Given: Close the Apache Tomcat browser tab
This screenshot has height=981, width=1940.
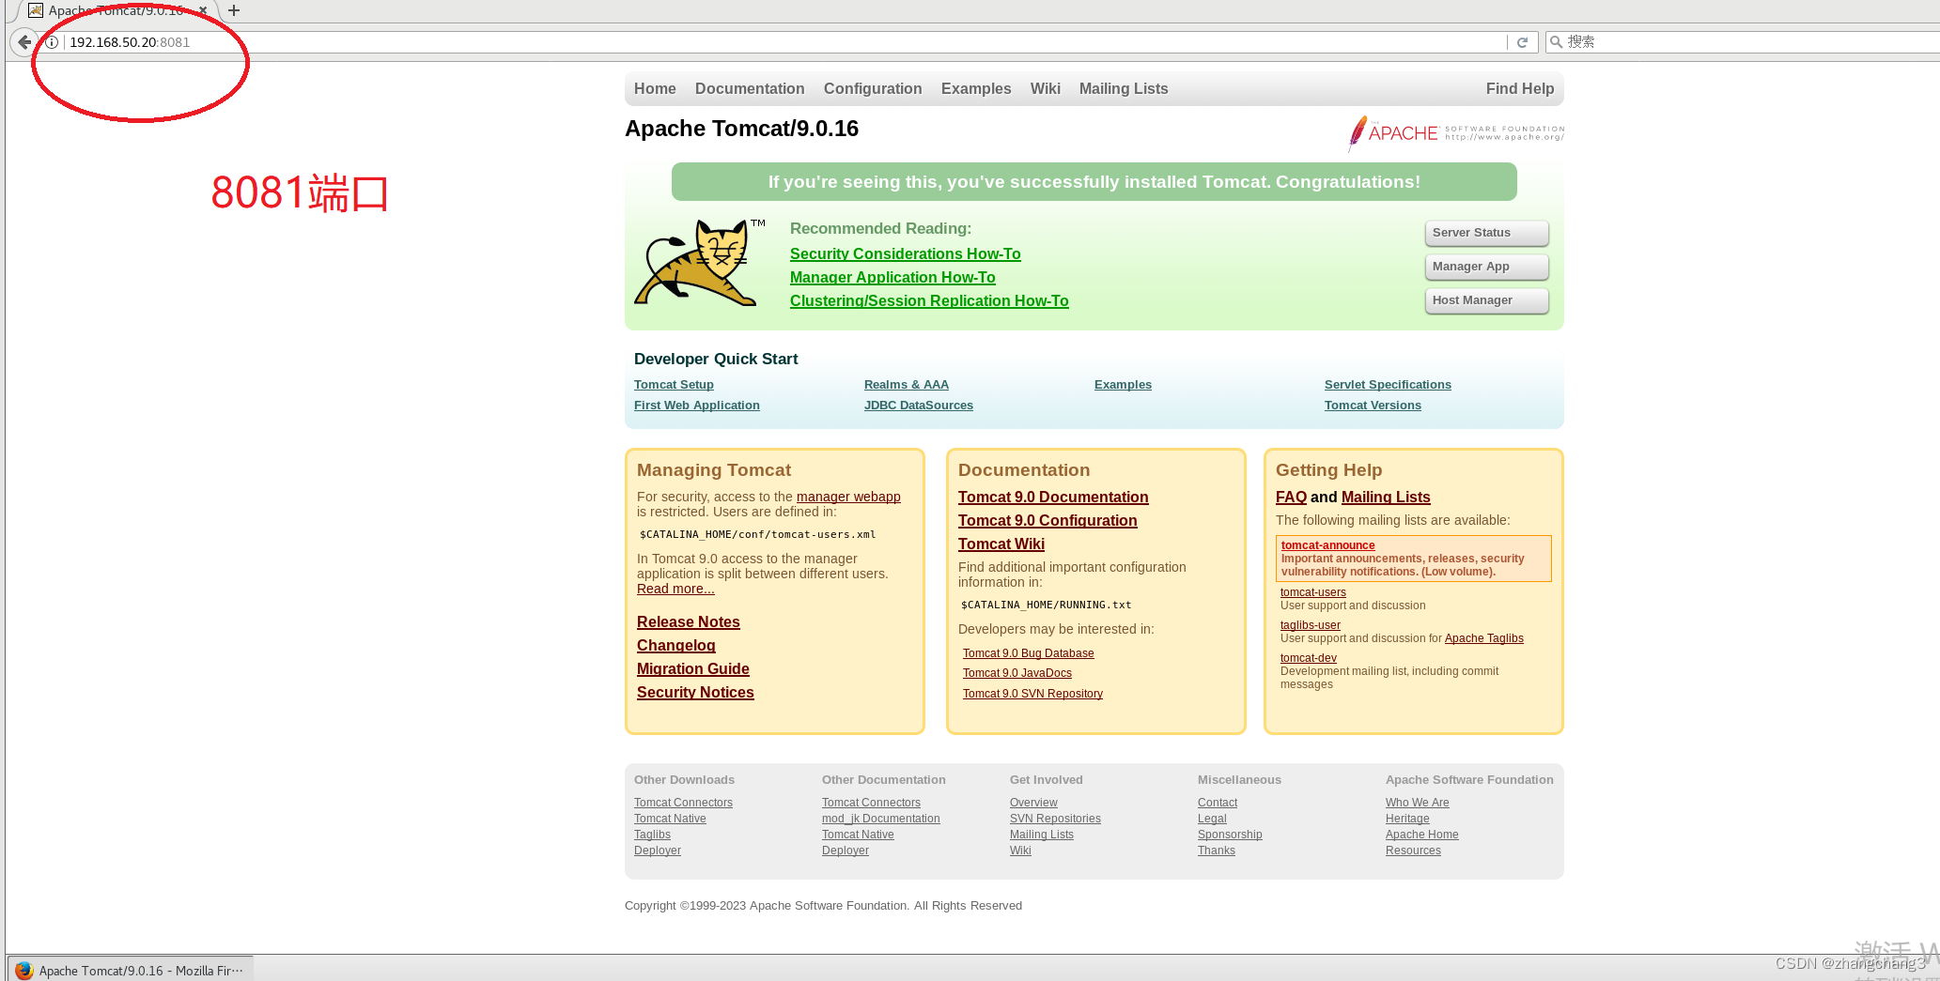Looking at the screenshot, I should point(202,10).
